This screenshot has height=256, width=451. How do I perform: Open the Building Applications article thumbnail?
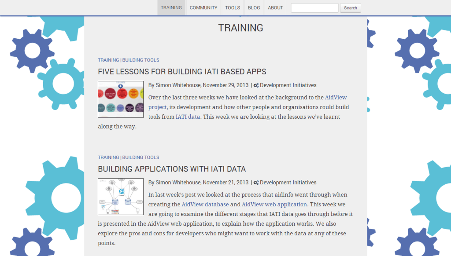[x=121, y=197]
